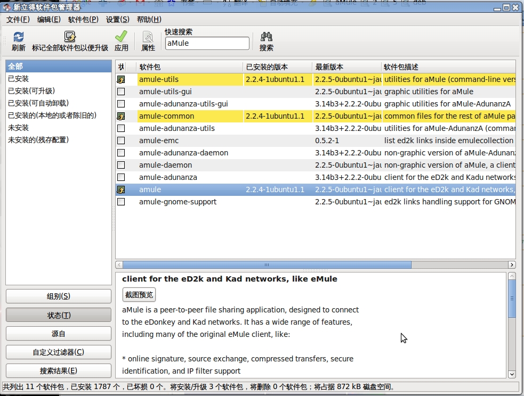Open the Properties (属性) toolbar icon

pos(148,37)
